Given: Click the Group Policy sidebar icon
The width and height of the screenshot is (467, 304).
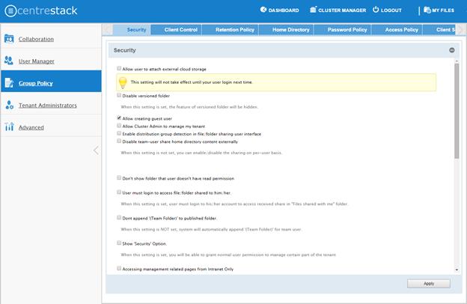Looking at the screenshot, I should coord(9,82).
